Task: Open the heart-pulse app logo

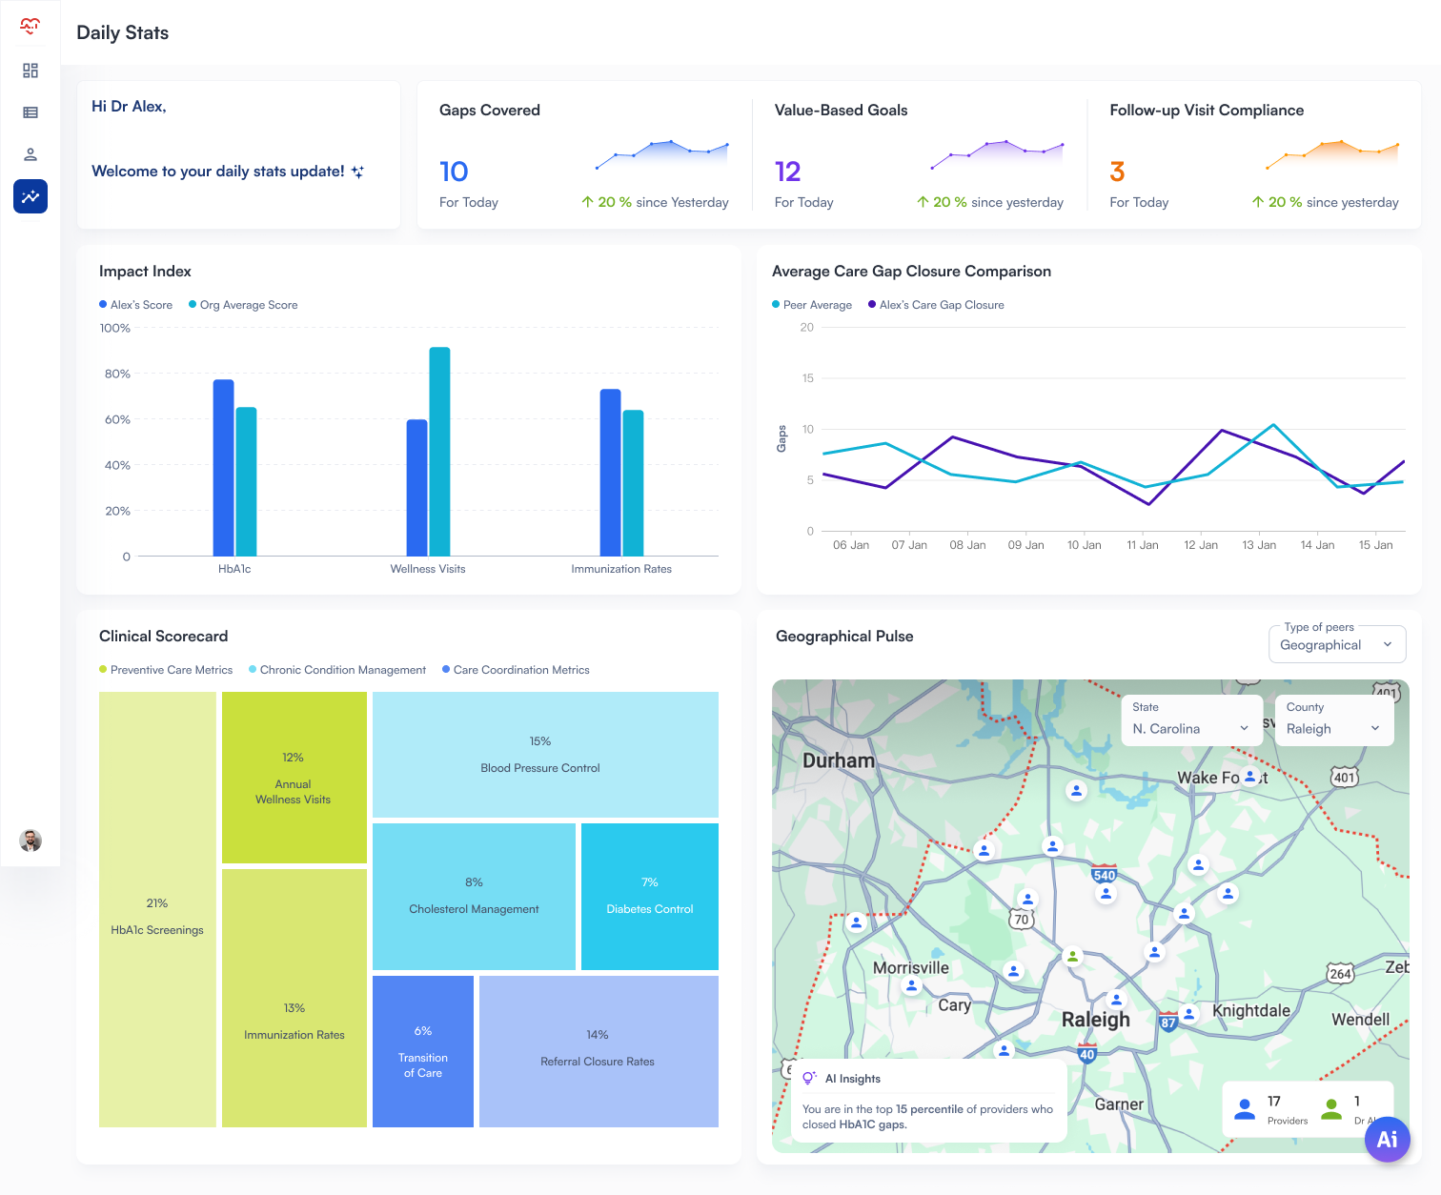Action: pyautogui.click(x=30, y=27)
